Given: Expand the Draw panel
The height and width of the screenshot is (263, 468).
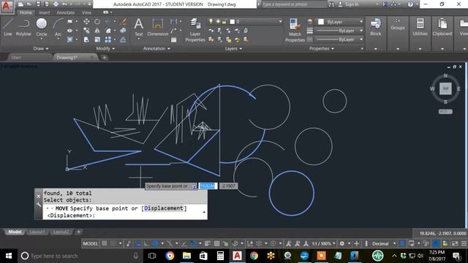Looking at the screenshot, I should (x=41, y=49).
